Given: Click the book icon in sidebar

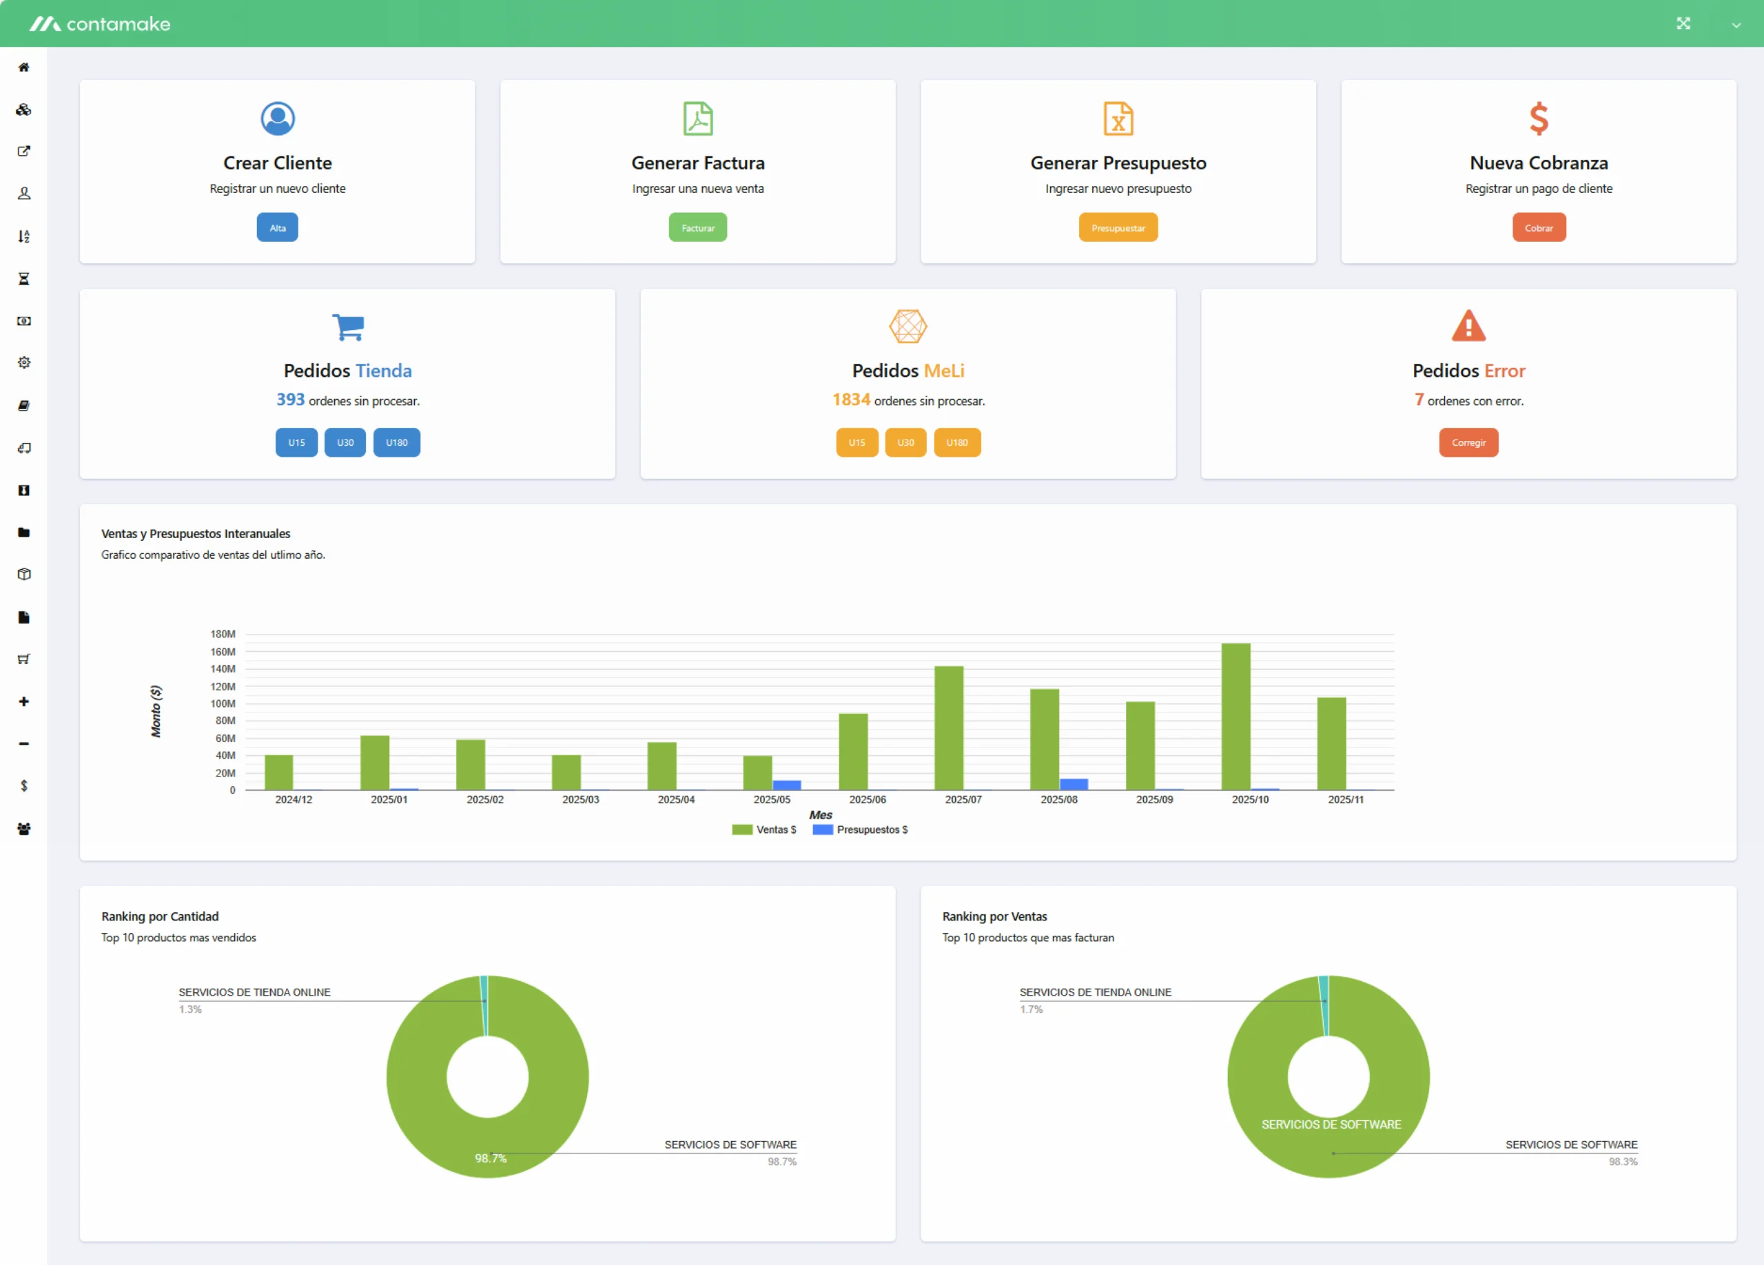Looking at the screenshot, I should (24, 405).
